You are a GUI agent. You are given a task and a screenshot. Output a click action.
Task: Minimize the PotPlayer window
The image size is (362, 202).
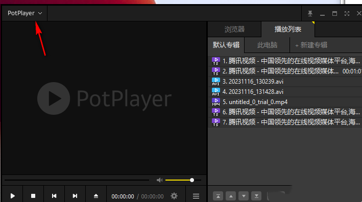tap(322, 14)
